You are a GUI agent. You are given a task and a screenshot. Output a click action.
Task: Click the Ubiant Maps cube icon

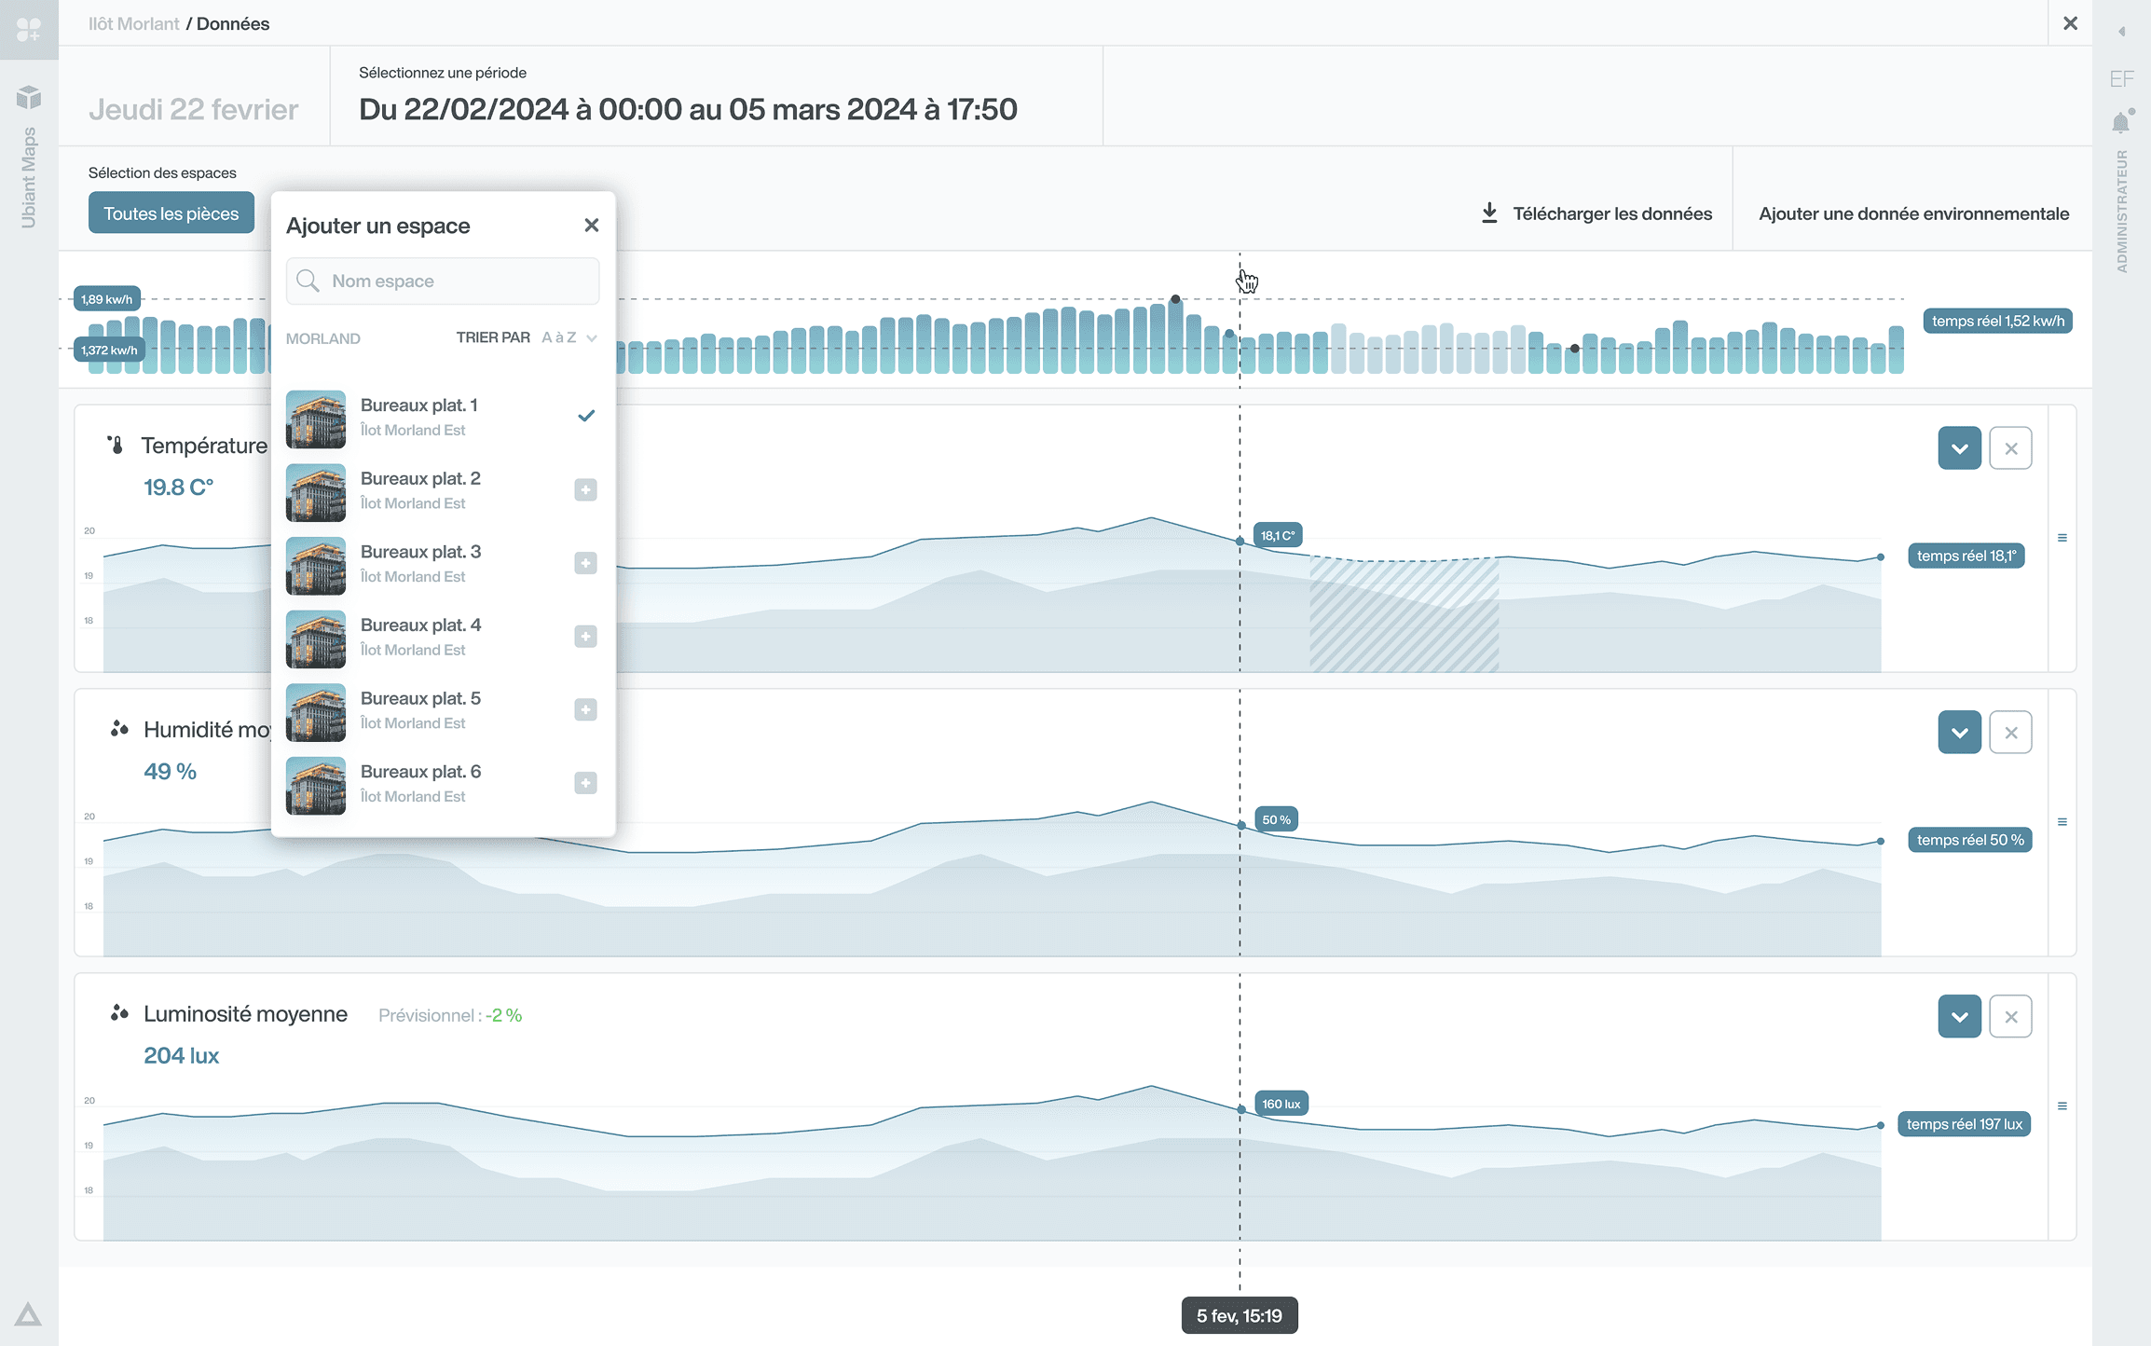click(29, 97)
